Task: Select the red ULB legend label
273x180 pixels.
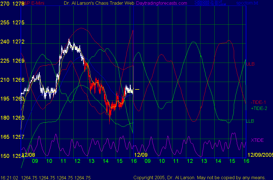Action: pos(250,64)
